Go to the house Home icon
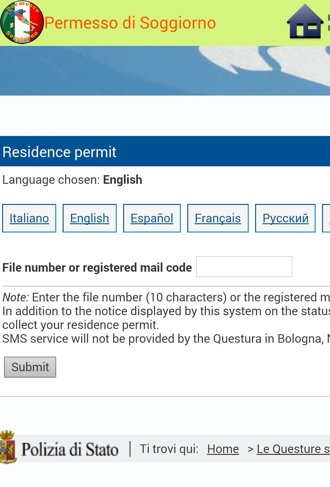 pyautogui.click(x=305, y=22)
